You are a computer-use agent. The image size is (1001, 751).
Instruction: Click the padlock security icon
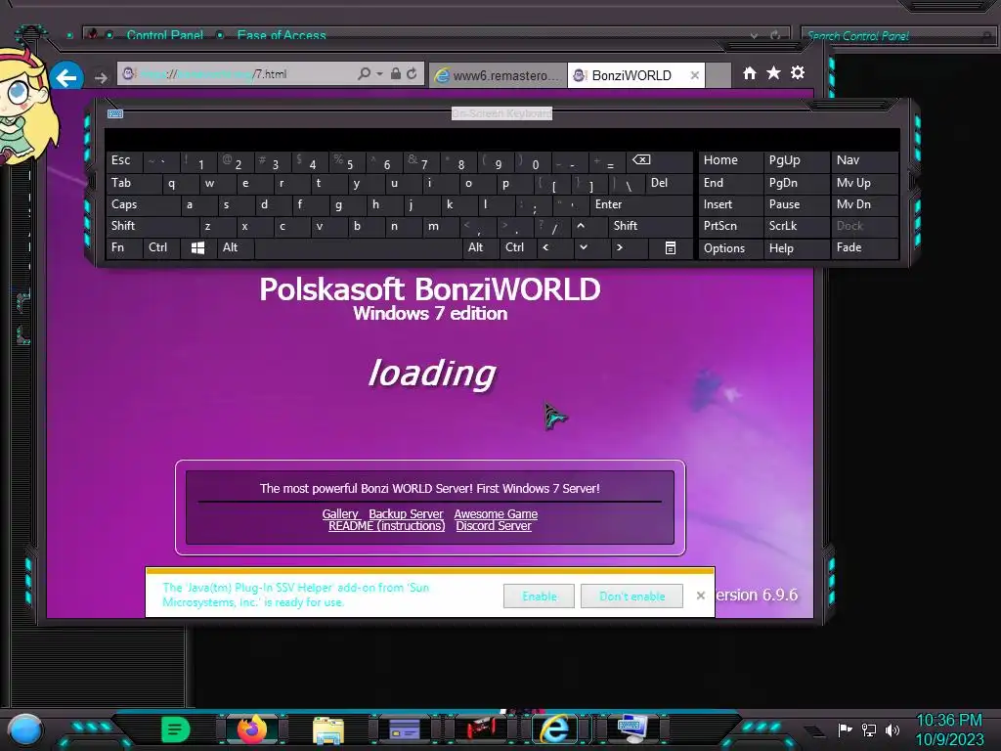tap(396, 74)
